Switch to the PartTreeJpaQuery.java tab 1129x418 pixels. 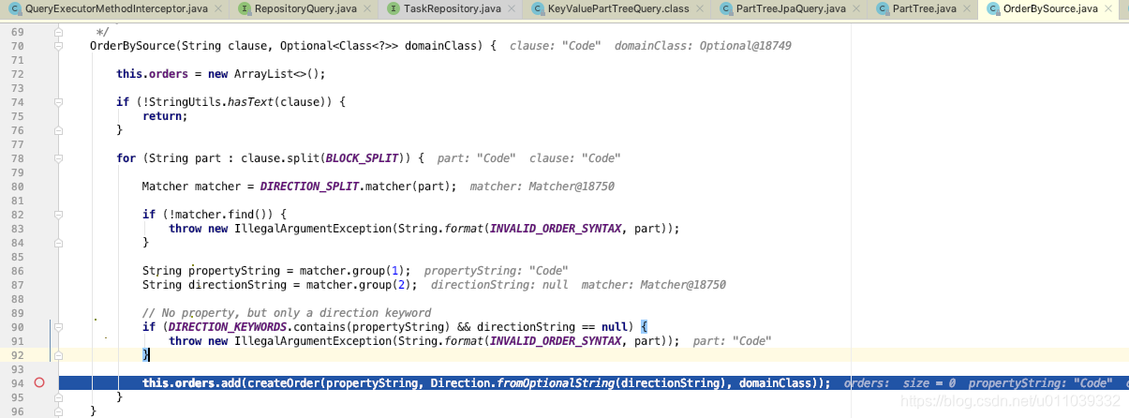(790, 8)
